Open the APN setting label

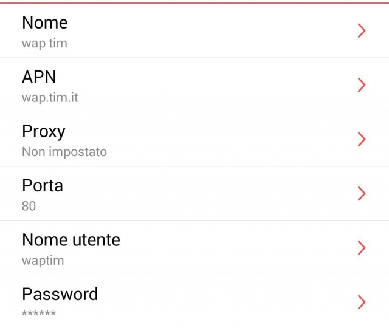coord(39,77)
